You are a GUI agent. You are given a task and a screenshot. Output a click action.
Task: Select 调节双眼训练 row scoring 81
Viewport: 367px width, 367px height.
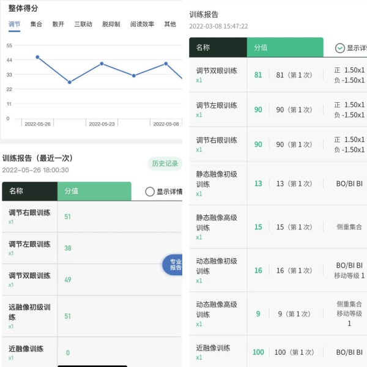278,75
